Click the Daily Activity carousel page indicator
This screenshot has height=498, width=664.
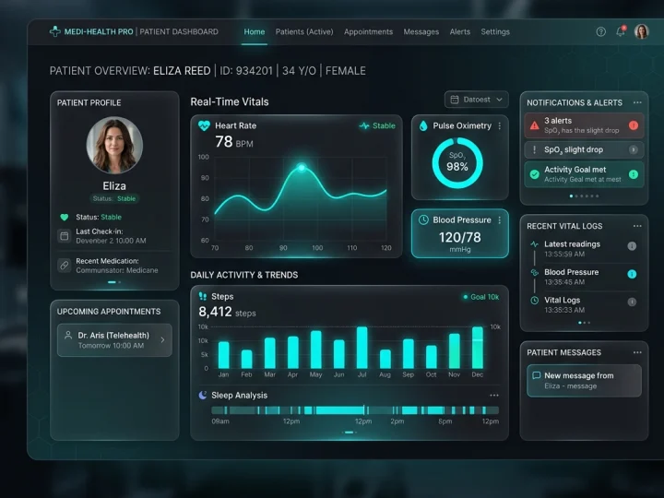[x=350, y=433]
